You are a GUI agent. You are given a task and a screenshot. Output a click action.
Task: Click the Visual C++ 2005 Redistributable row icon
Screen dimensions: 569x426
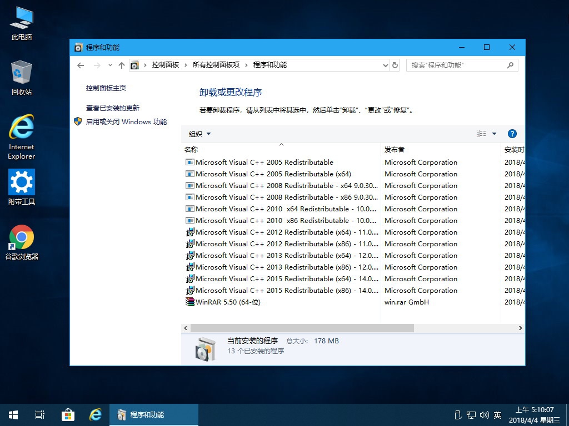(190, 163)
